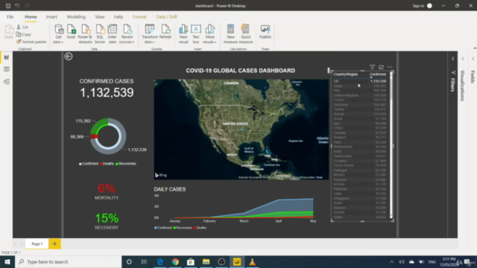Publish the report

click(265, 32)
